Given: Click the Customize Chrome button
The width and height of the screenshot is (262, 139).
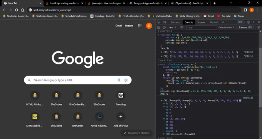Looking at the screenshot, I should [x=136, y=133].
